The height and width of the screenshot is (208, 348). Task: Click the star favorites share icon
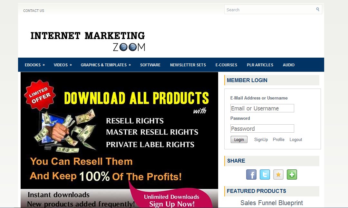pyautogui.click(x=278, y=175)
